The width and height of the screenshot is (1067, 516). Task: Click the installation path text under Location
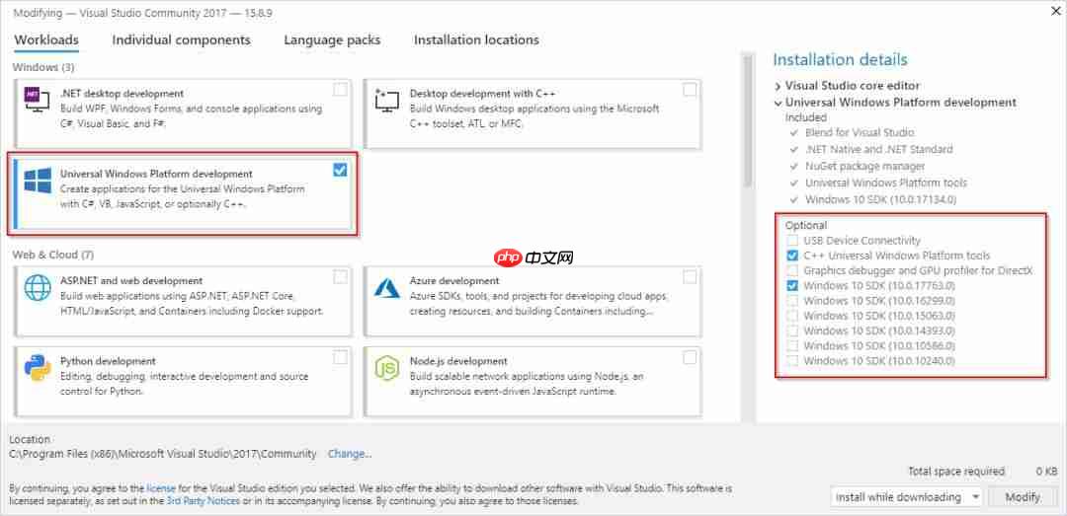click(x=163, y=454)
